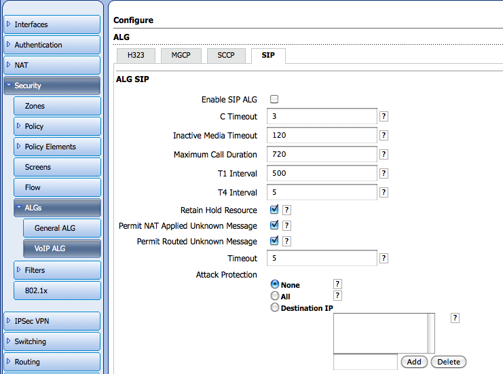This screenshot has height=374, width=503.
Task: Click the Delete button
Action: 449,362
